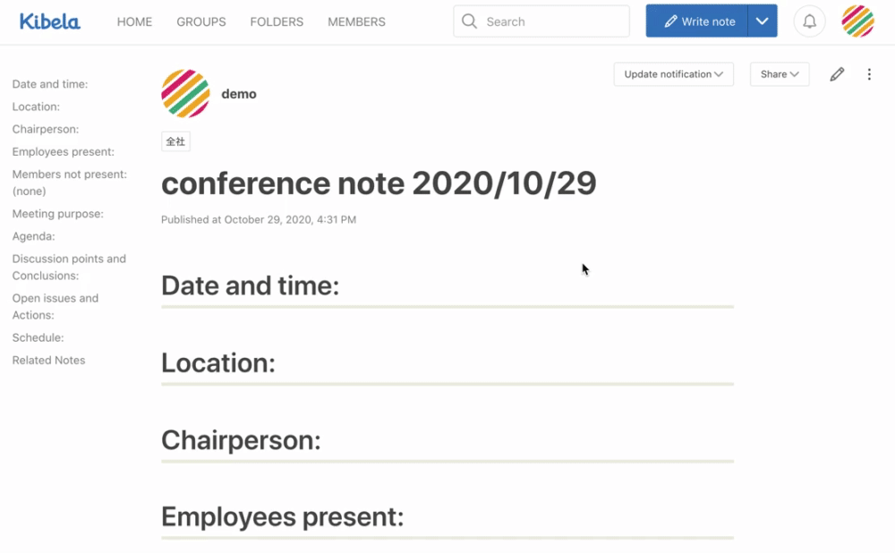The width and height of the screenshot is (895, 553).
Task: Open the MEMBERS page
Action: [x=356, y=21]
